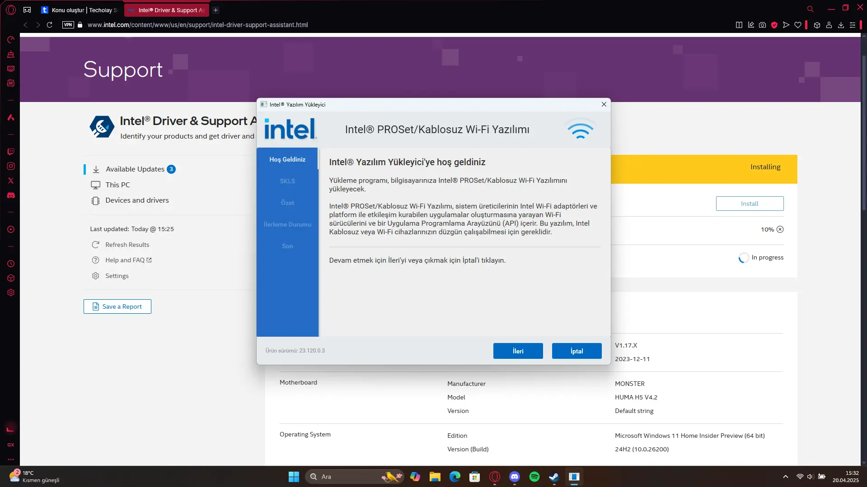Screen dimensions: 867x487
Task: Open the RAM chip "M" icon in sidebar
Action: [11, 83]
